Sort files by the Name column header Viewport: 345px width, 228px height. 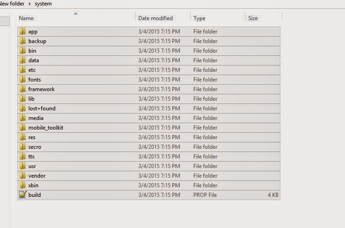[26, 18]
